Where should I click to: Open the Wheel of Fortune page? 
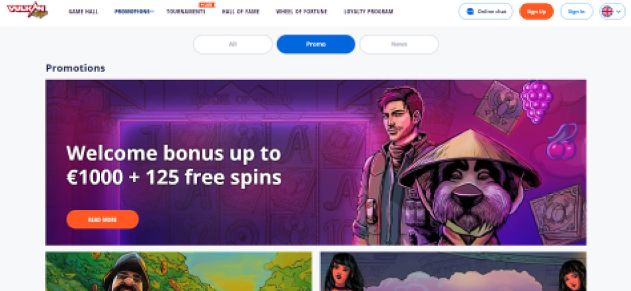[302, 12]
